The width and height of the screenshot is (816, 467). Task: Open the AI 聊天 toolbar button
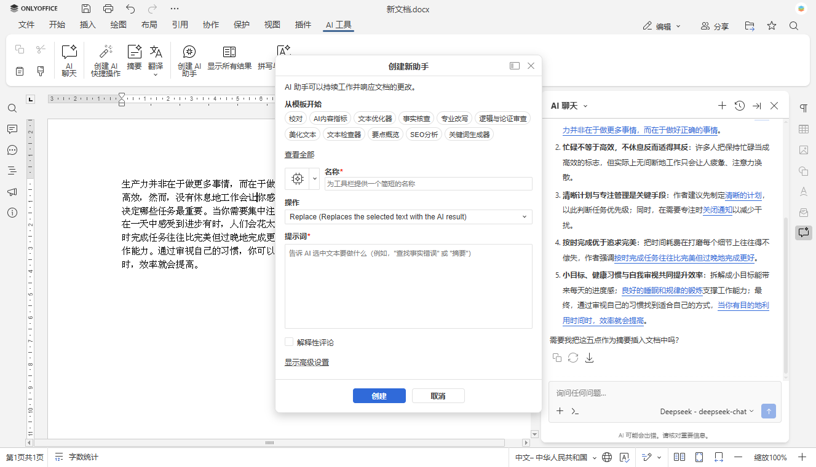[69, 61]
